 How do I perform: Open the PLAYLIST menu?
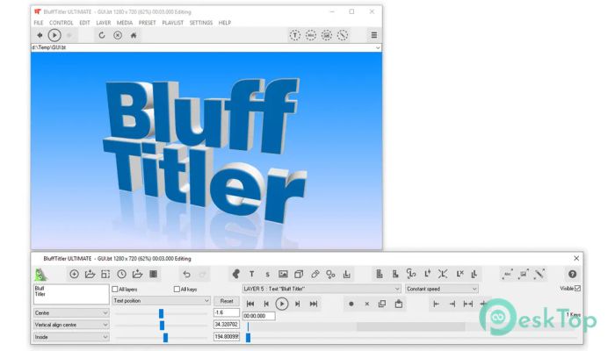[173, 23]
